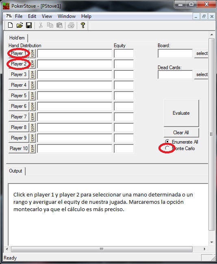Click the Player 1 hand selection button
Screen dimensions: 217x264
click(19, 53)
